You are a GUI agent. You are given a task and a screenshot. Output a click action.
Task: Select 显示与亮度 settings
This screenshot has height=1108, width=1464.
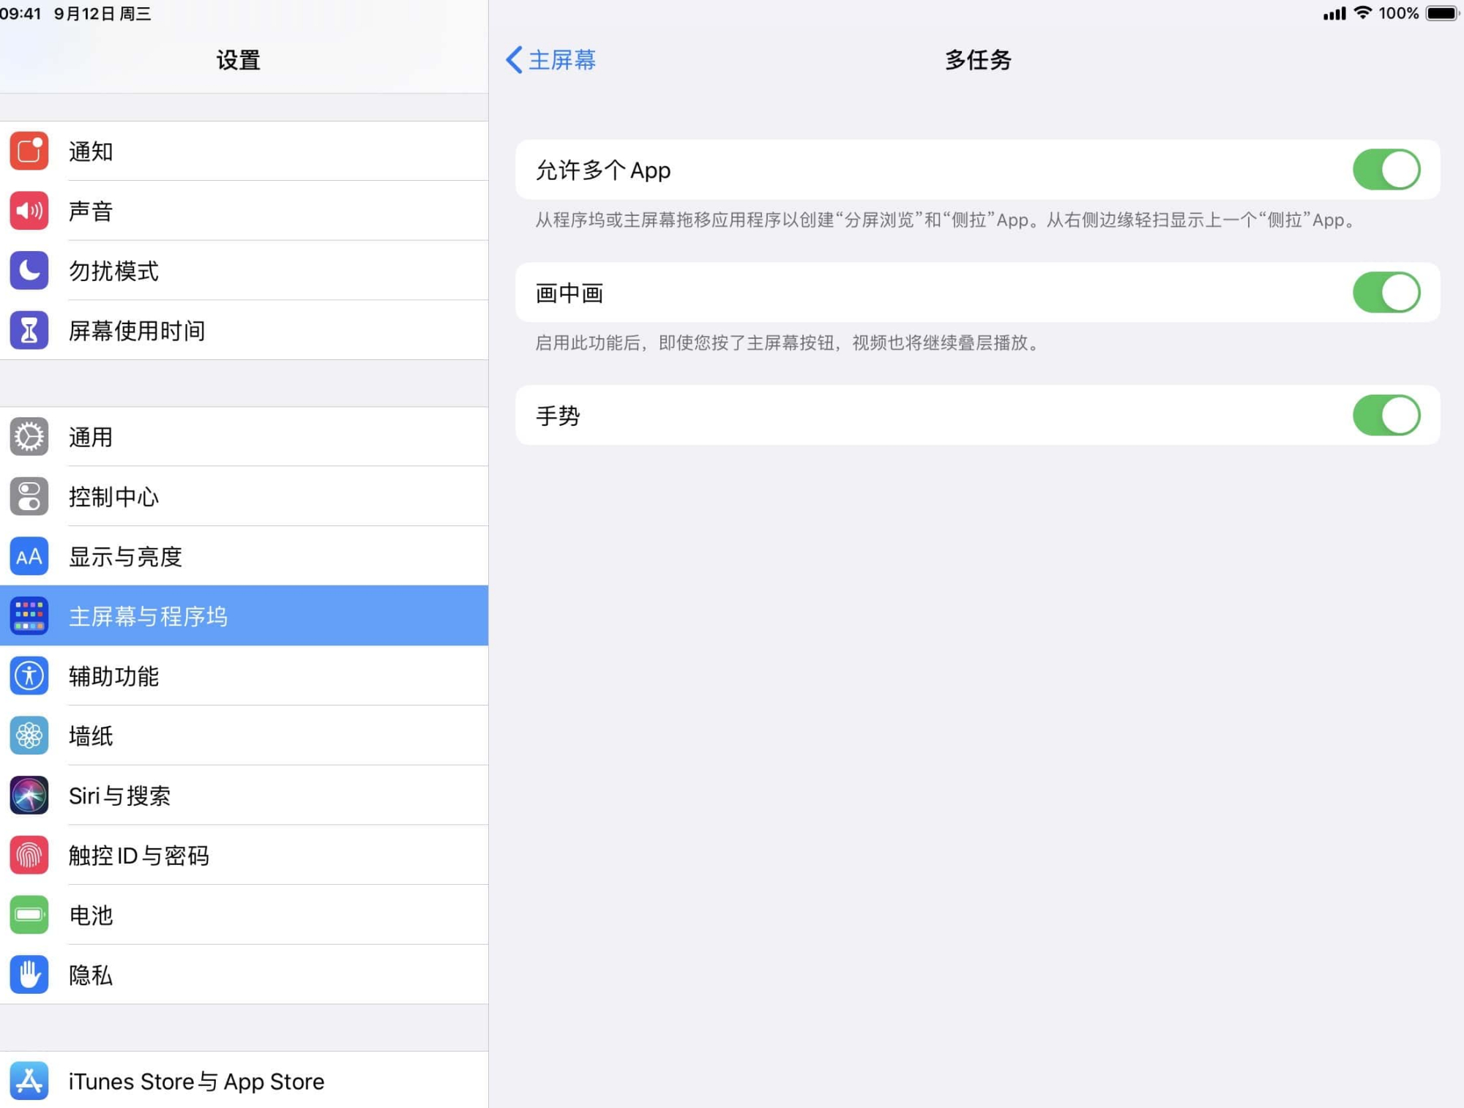(x=244, y=554)
